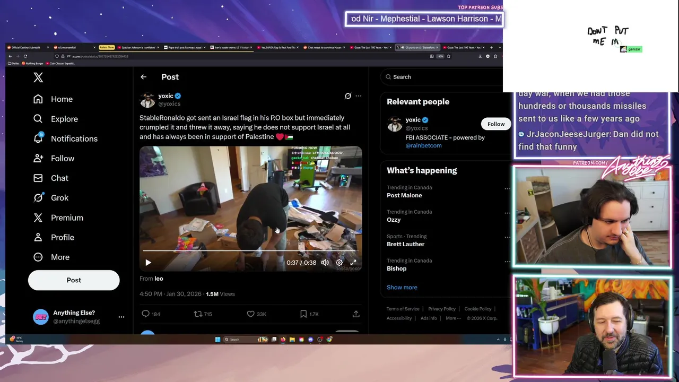
Task: Switch to the Rape trial Norway browser tab
Action: coord(185,48)
